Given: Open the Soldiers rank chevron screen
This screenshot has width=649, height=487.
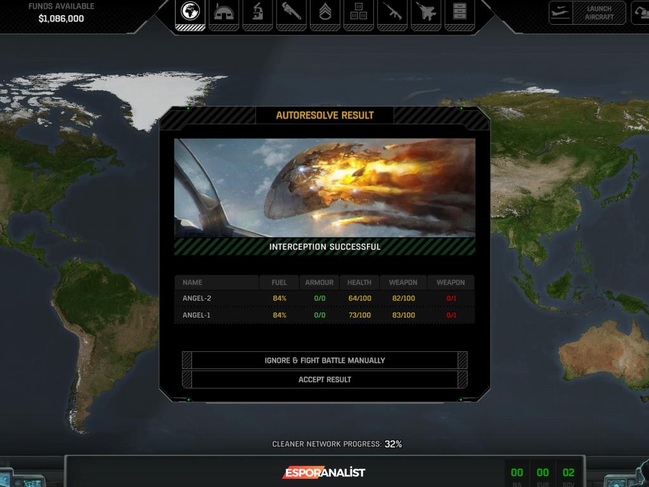Looking at the screenshot, I should coord(324,12).
